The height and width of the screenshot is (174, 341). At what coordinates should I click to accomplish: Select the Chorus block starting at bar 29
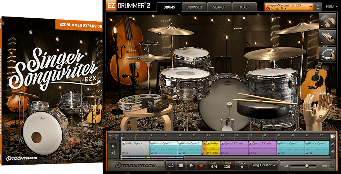click(234, 148)
